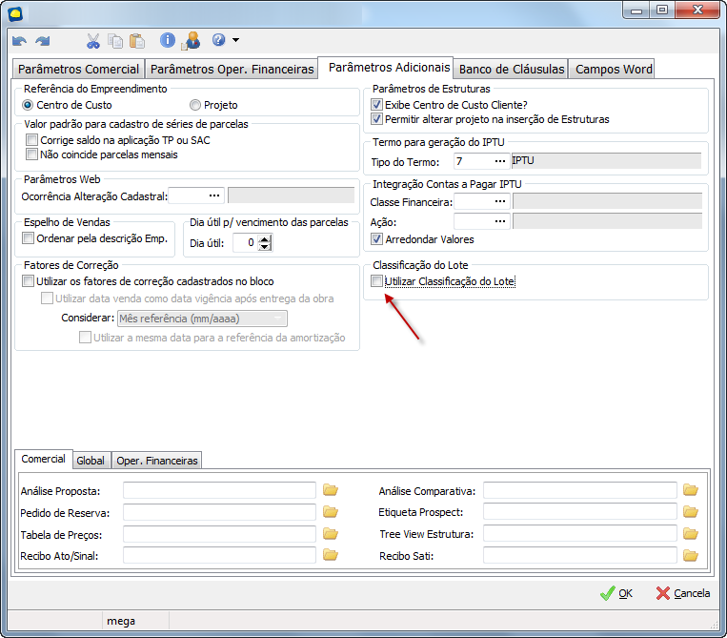727x638 pixels.
Task: Click the paste clipboard icon
Action: point(136,41)
